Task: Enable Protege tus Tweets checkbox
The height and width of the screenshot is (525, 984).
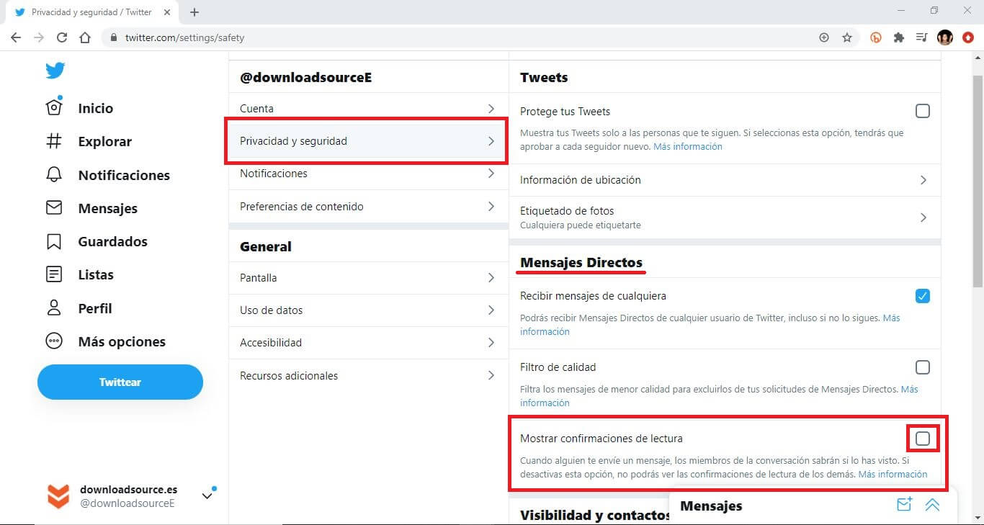Action: coord(922,111)
